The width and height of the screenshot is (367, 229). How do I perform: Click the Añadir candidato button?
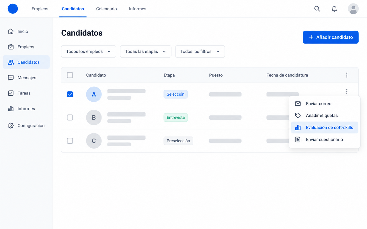point(331,37)
